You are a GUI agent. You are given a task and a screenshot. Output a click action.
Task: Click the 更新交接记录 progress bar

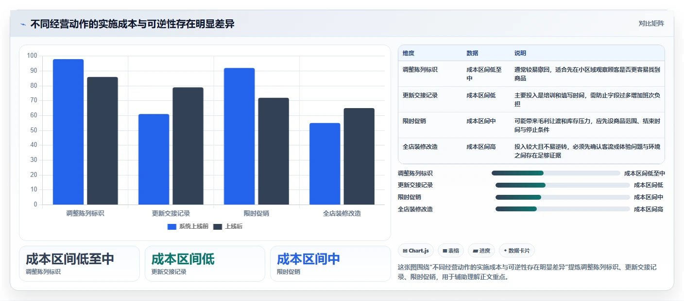point(563,185)
